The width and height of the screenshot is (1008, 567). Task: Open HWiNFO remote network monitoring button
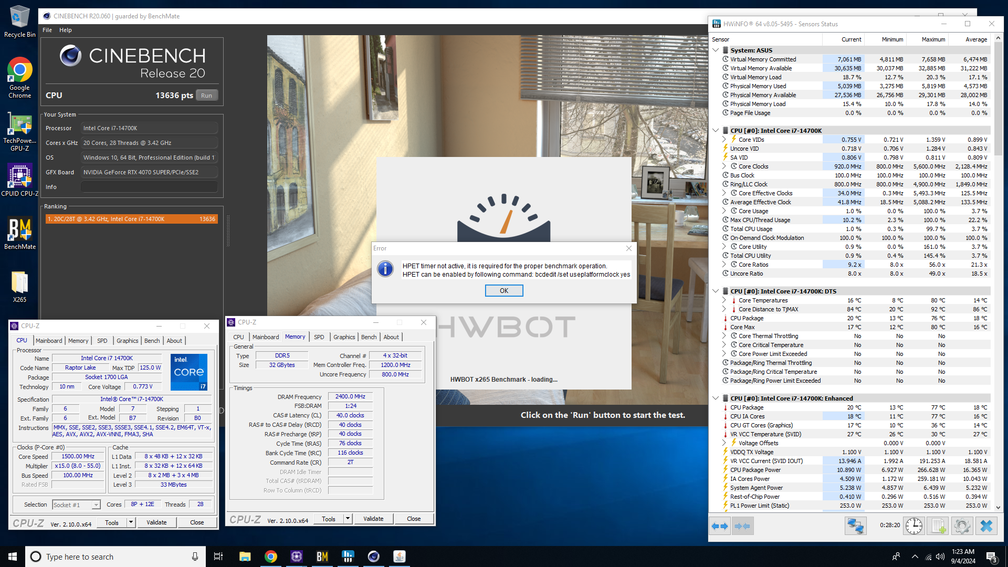855,526
